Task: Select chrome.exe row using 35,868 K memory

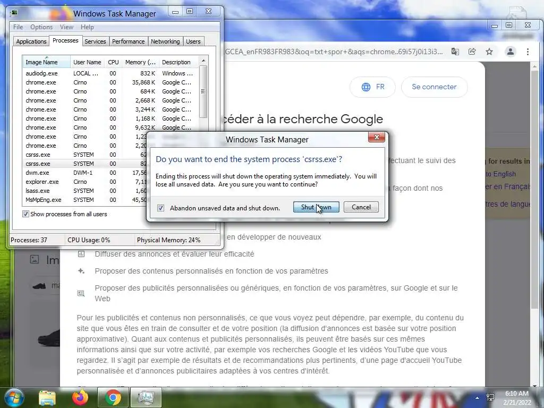Action: pyautogui.click(x=110, y=82)
